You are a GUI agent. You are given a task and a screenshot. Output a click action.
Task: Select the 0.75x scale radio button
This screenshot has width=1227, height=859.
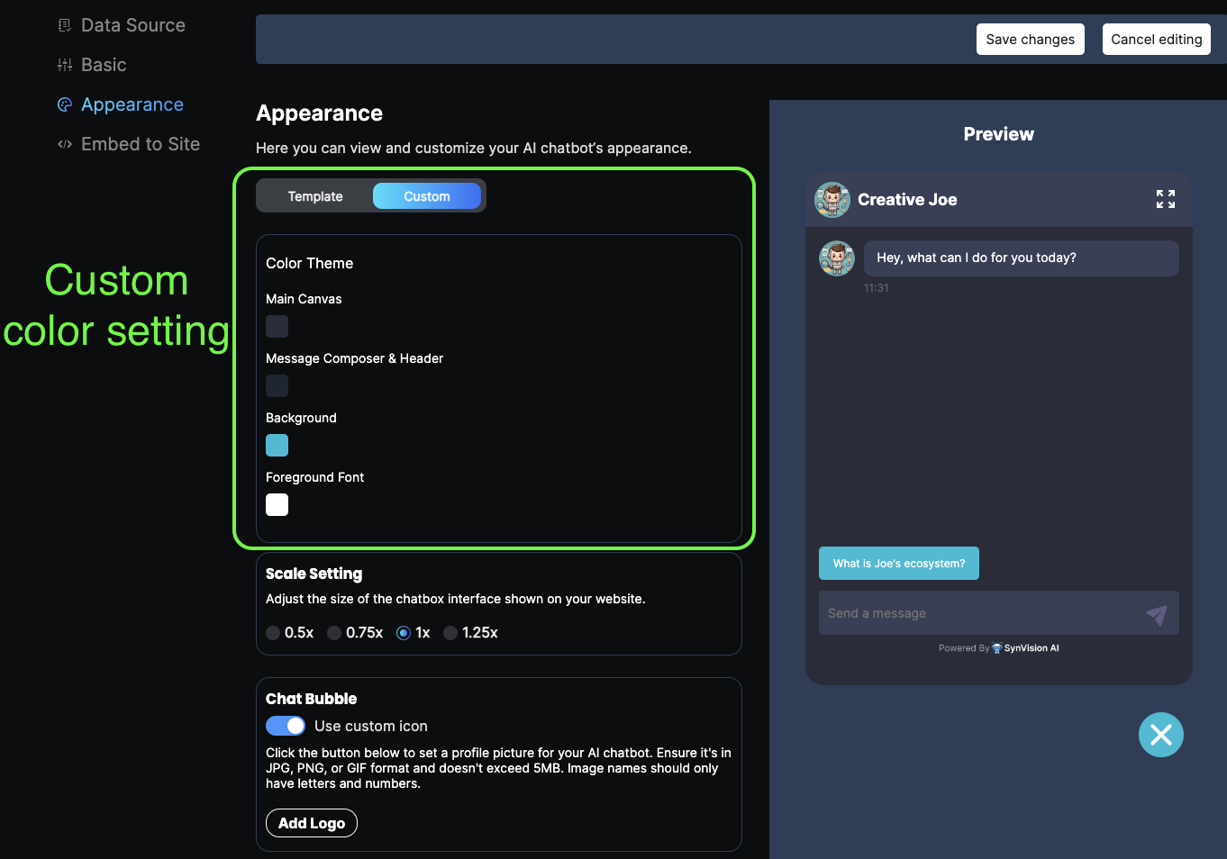(x=334, y=633)
